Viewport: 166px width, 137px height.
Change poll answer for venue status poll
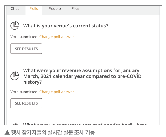click(57, 37)
